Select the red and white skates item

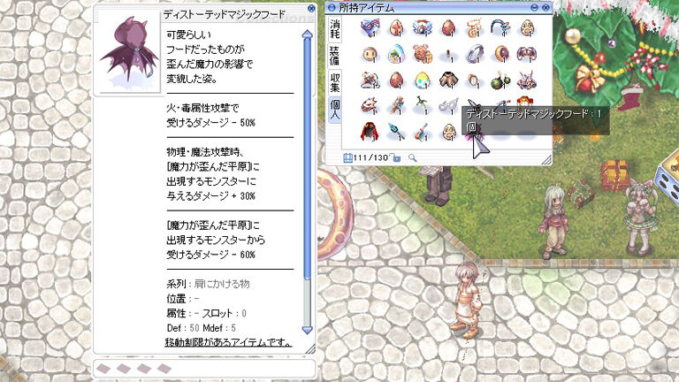370,80
